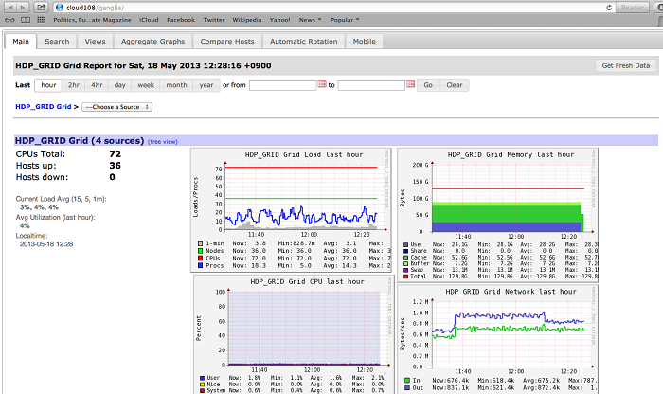Click the cloud108/ganglia address bar

[x=334, y=8]
